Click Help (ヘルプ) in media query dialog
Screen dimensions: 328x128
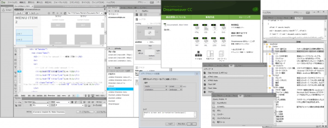(x=170, y=124)
